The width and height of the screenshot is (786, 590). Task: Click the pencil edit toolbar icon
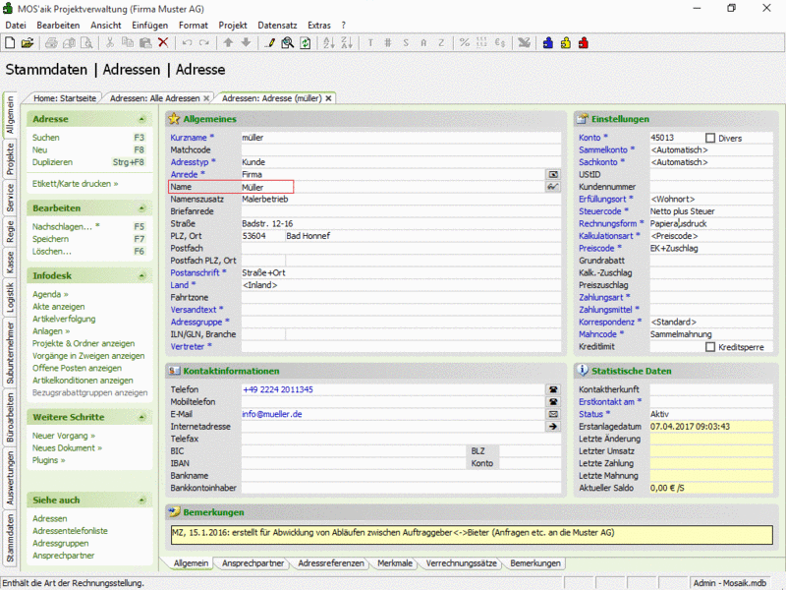(x=269, y=43)
